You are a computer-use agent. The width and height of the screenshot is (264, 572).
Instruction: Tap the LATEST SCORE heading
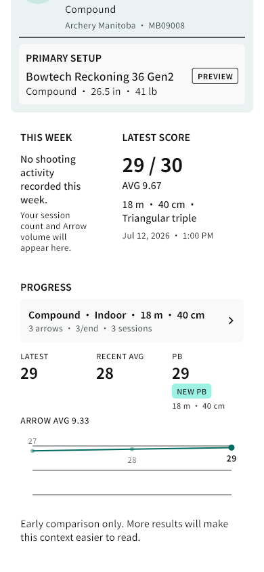pos(156,138)
